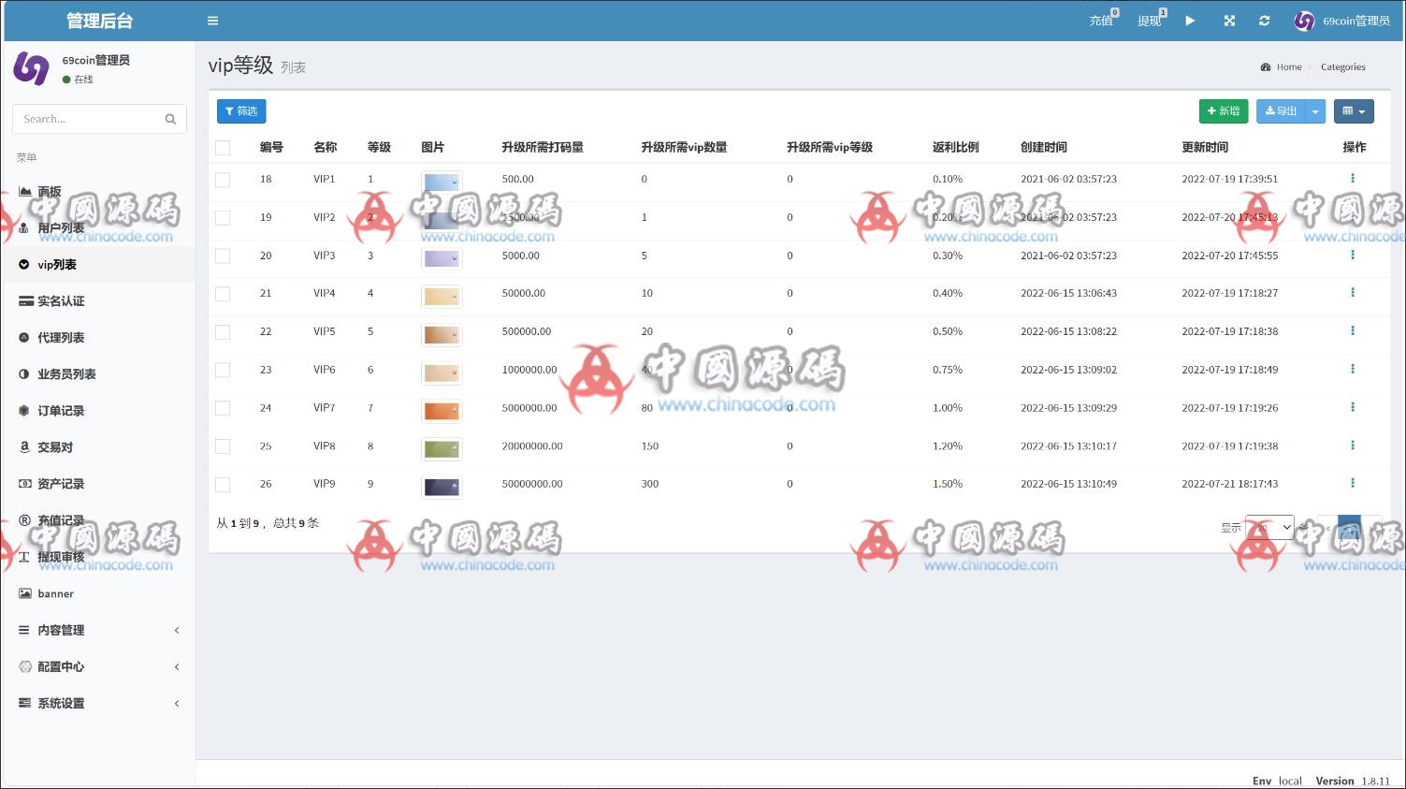Open row actions for VIP1
1406x789 pixels.
coord(1352,178)
